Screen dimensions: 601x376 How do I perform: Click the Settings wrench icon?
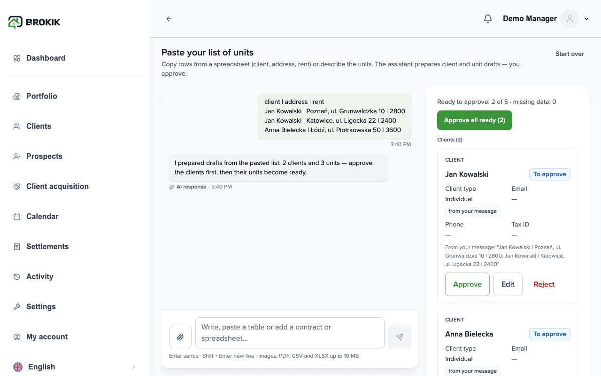17,307
